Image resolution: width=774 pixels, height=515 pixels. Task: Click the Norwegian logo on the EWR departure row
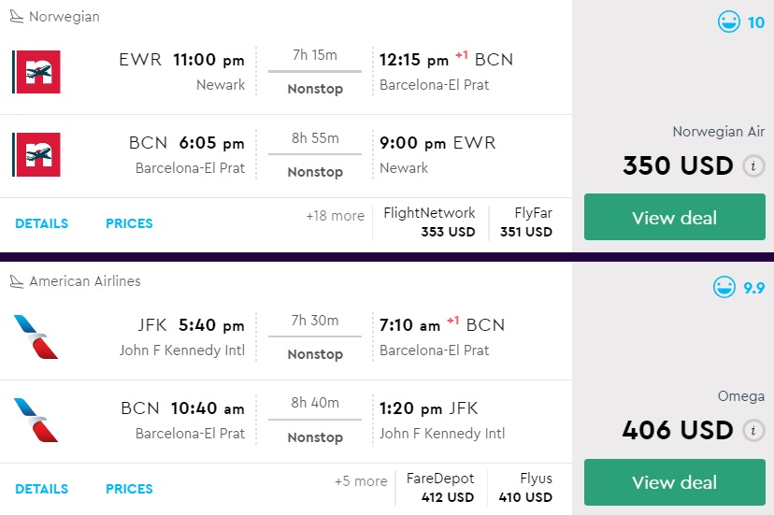pyautogui.click(x=36, y=72)
